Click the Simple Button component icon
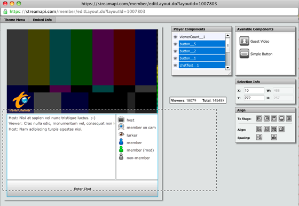The image size is (299, 206). pyautogui.click(x=245, y=53)
